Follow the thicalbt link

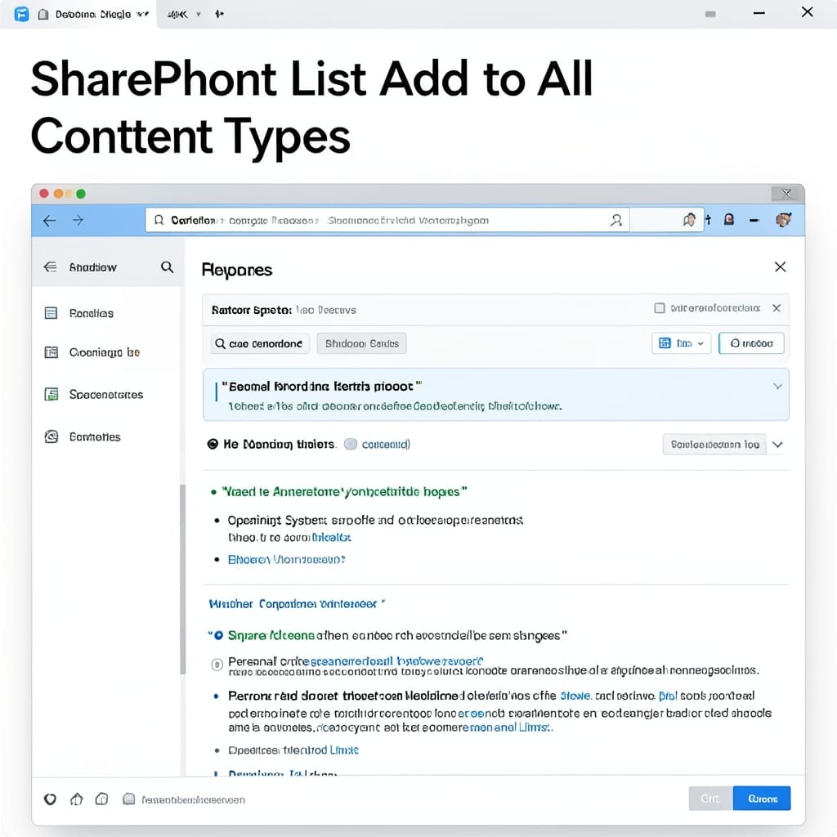[332, 537]
